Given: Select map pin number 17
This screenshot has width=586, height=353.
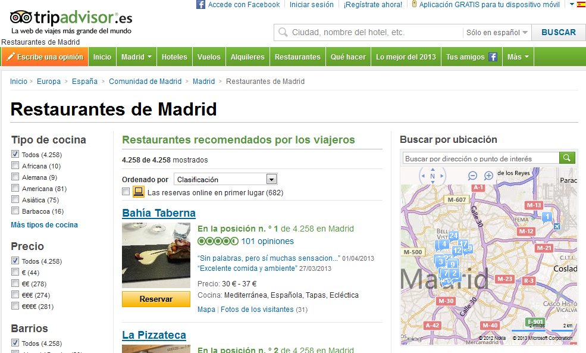Looking at the screenshot, I should tap(463, 244).
